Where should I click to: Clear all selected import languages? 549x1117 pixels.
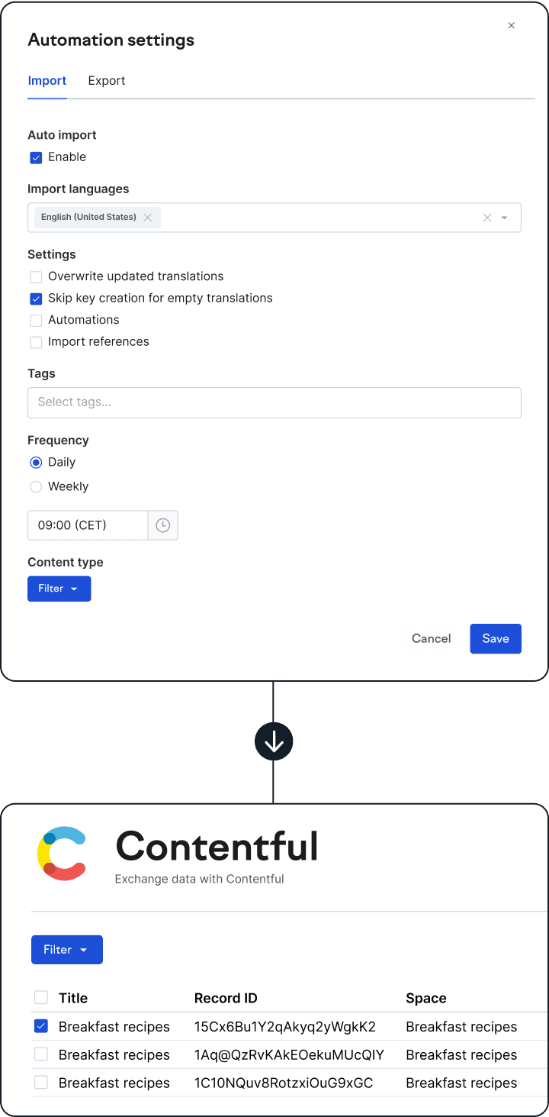click(x=487, y=218)
